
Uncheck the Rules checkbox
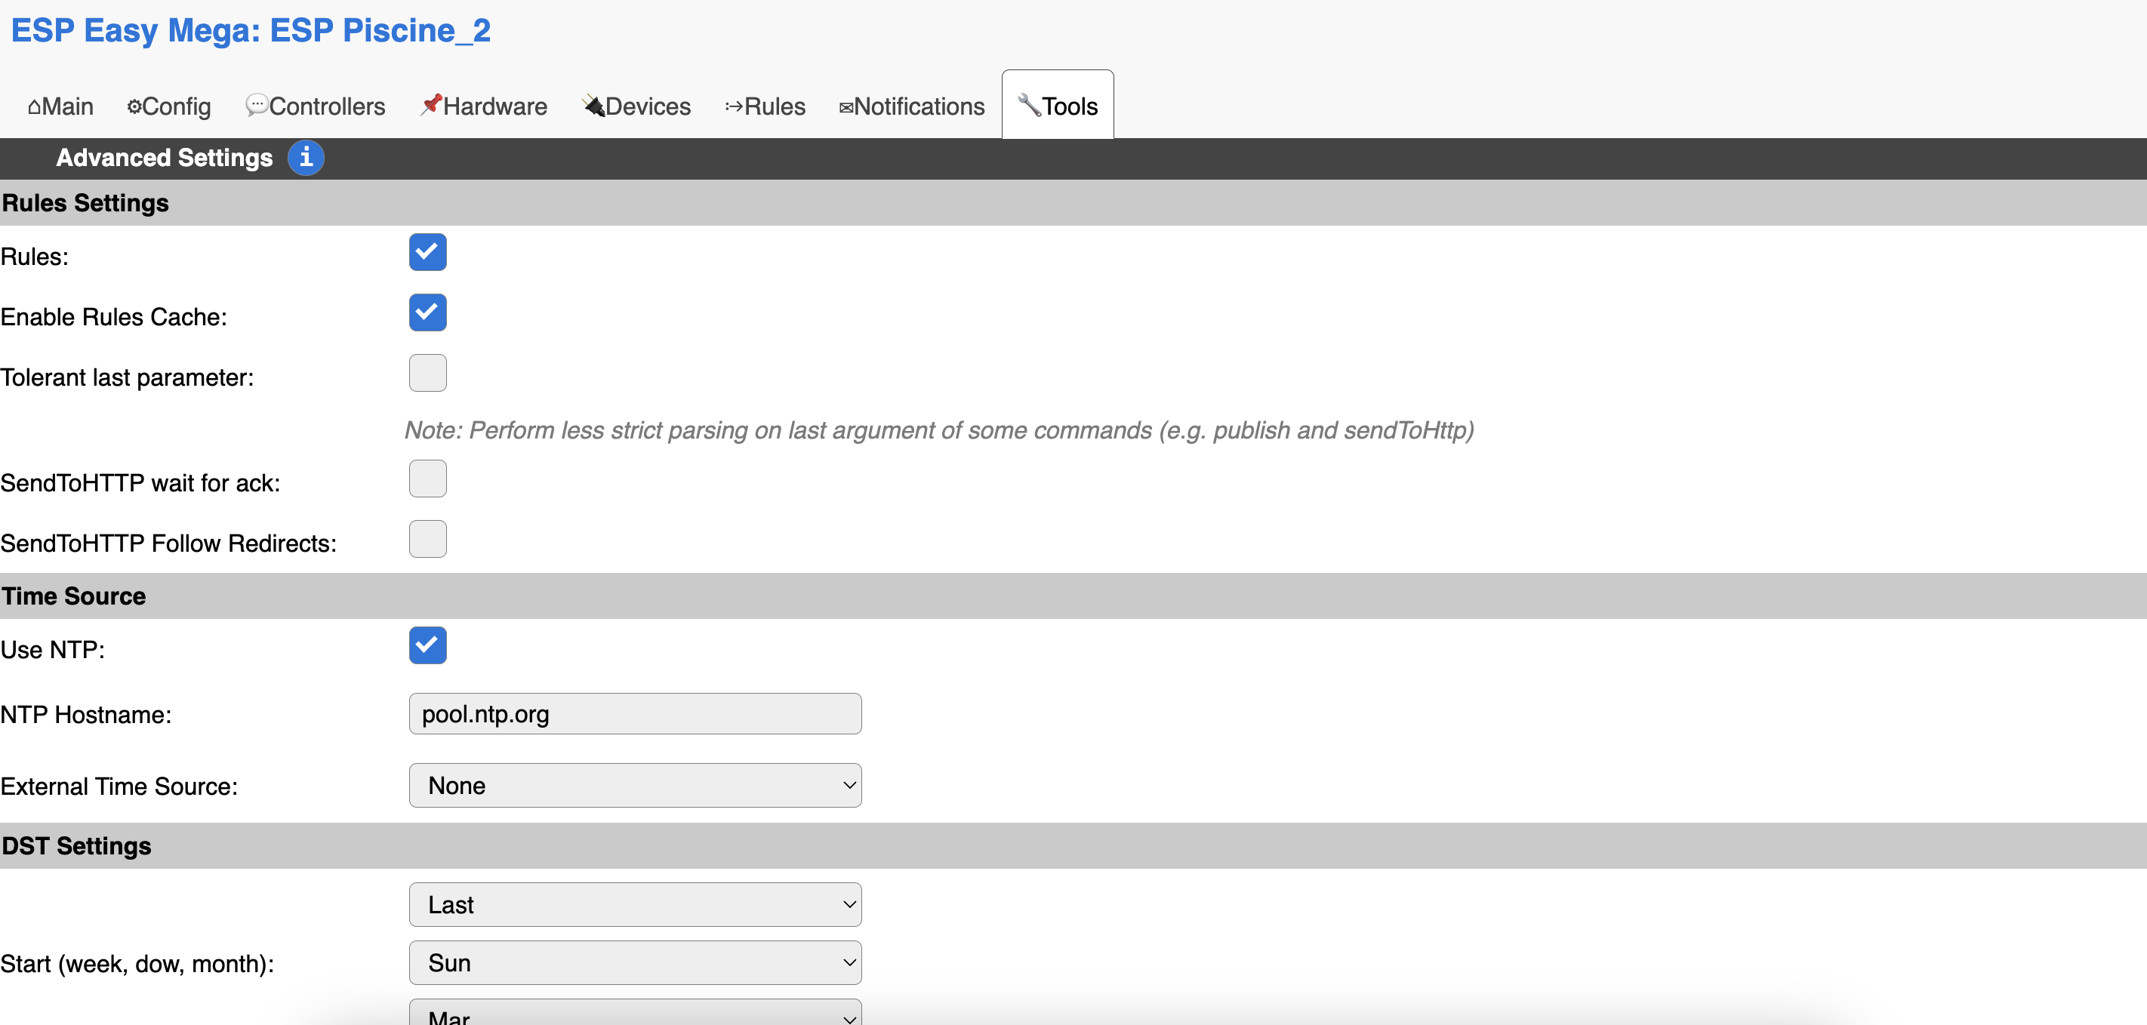(x=427, y=253)
